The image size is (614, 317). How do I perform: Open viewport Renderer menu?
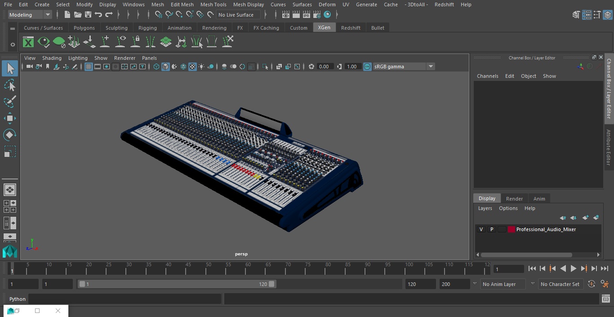[125, 58]
